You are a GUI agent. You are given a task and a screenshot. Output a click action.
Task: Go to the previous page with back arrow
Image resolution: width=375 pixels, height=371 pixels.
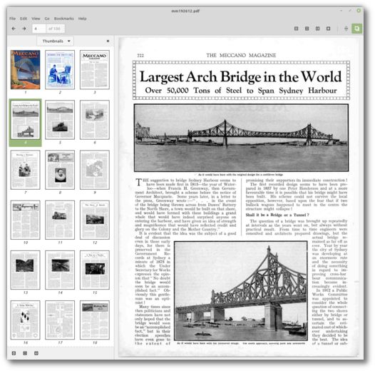[14, 29]
